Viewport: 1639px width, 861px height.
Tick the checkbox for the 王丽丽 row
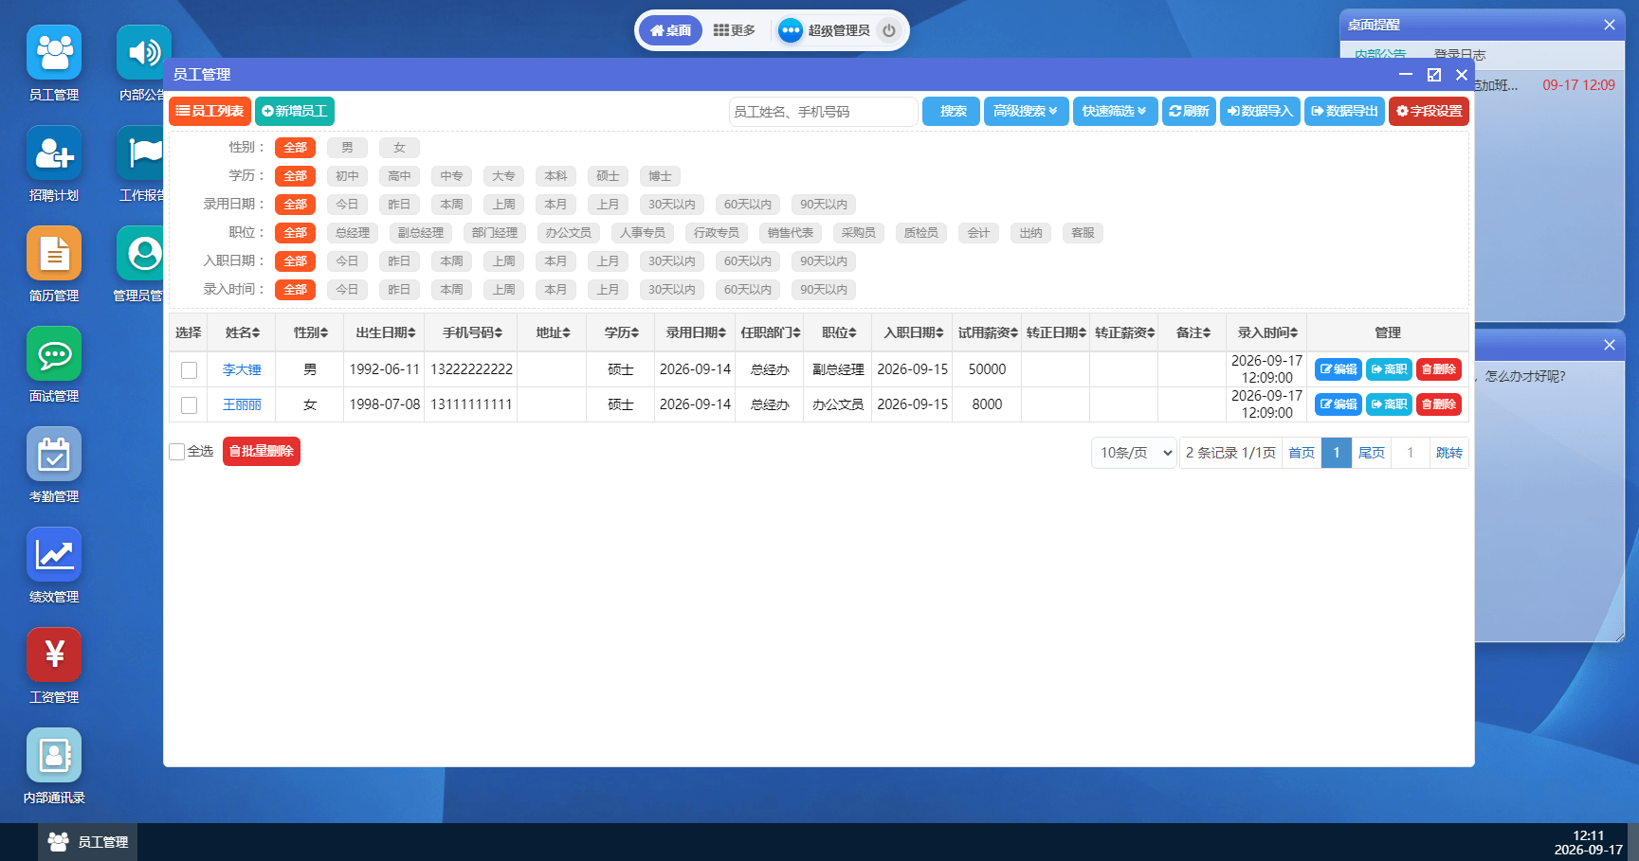coord(189,405)
